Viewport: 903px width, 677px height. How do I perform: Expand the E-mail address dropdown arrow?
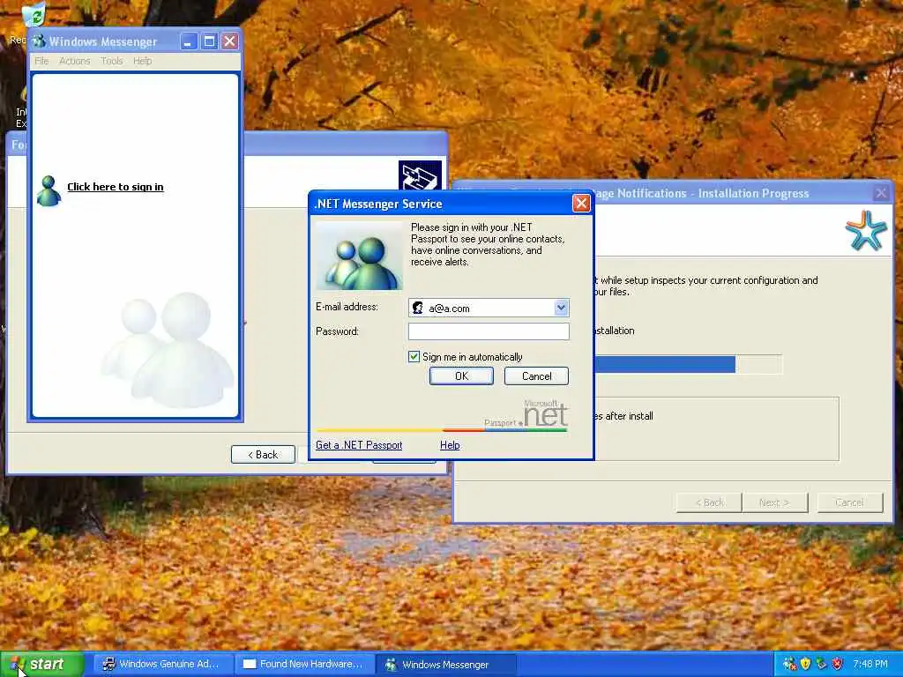[x=561, y=308]
